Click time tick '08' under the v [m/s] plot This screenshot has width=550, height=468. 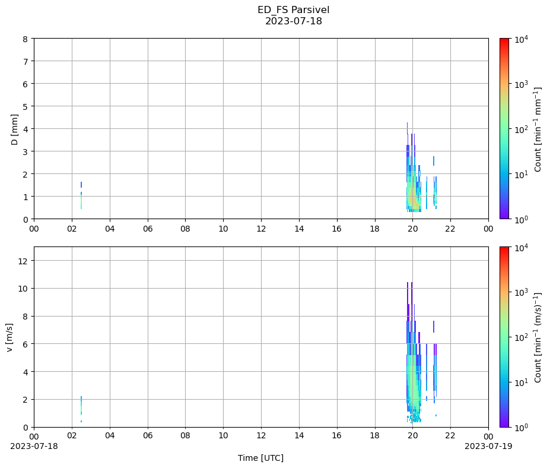point(186,436)
